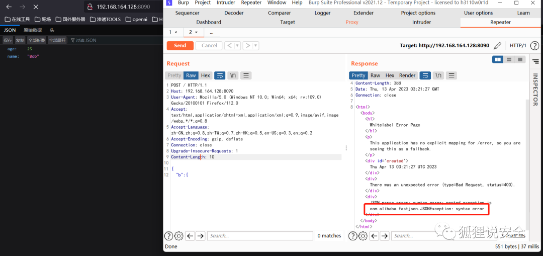
Task: Go to next request in Repeater history
Action: click(x=247, y=46)
